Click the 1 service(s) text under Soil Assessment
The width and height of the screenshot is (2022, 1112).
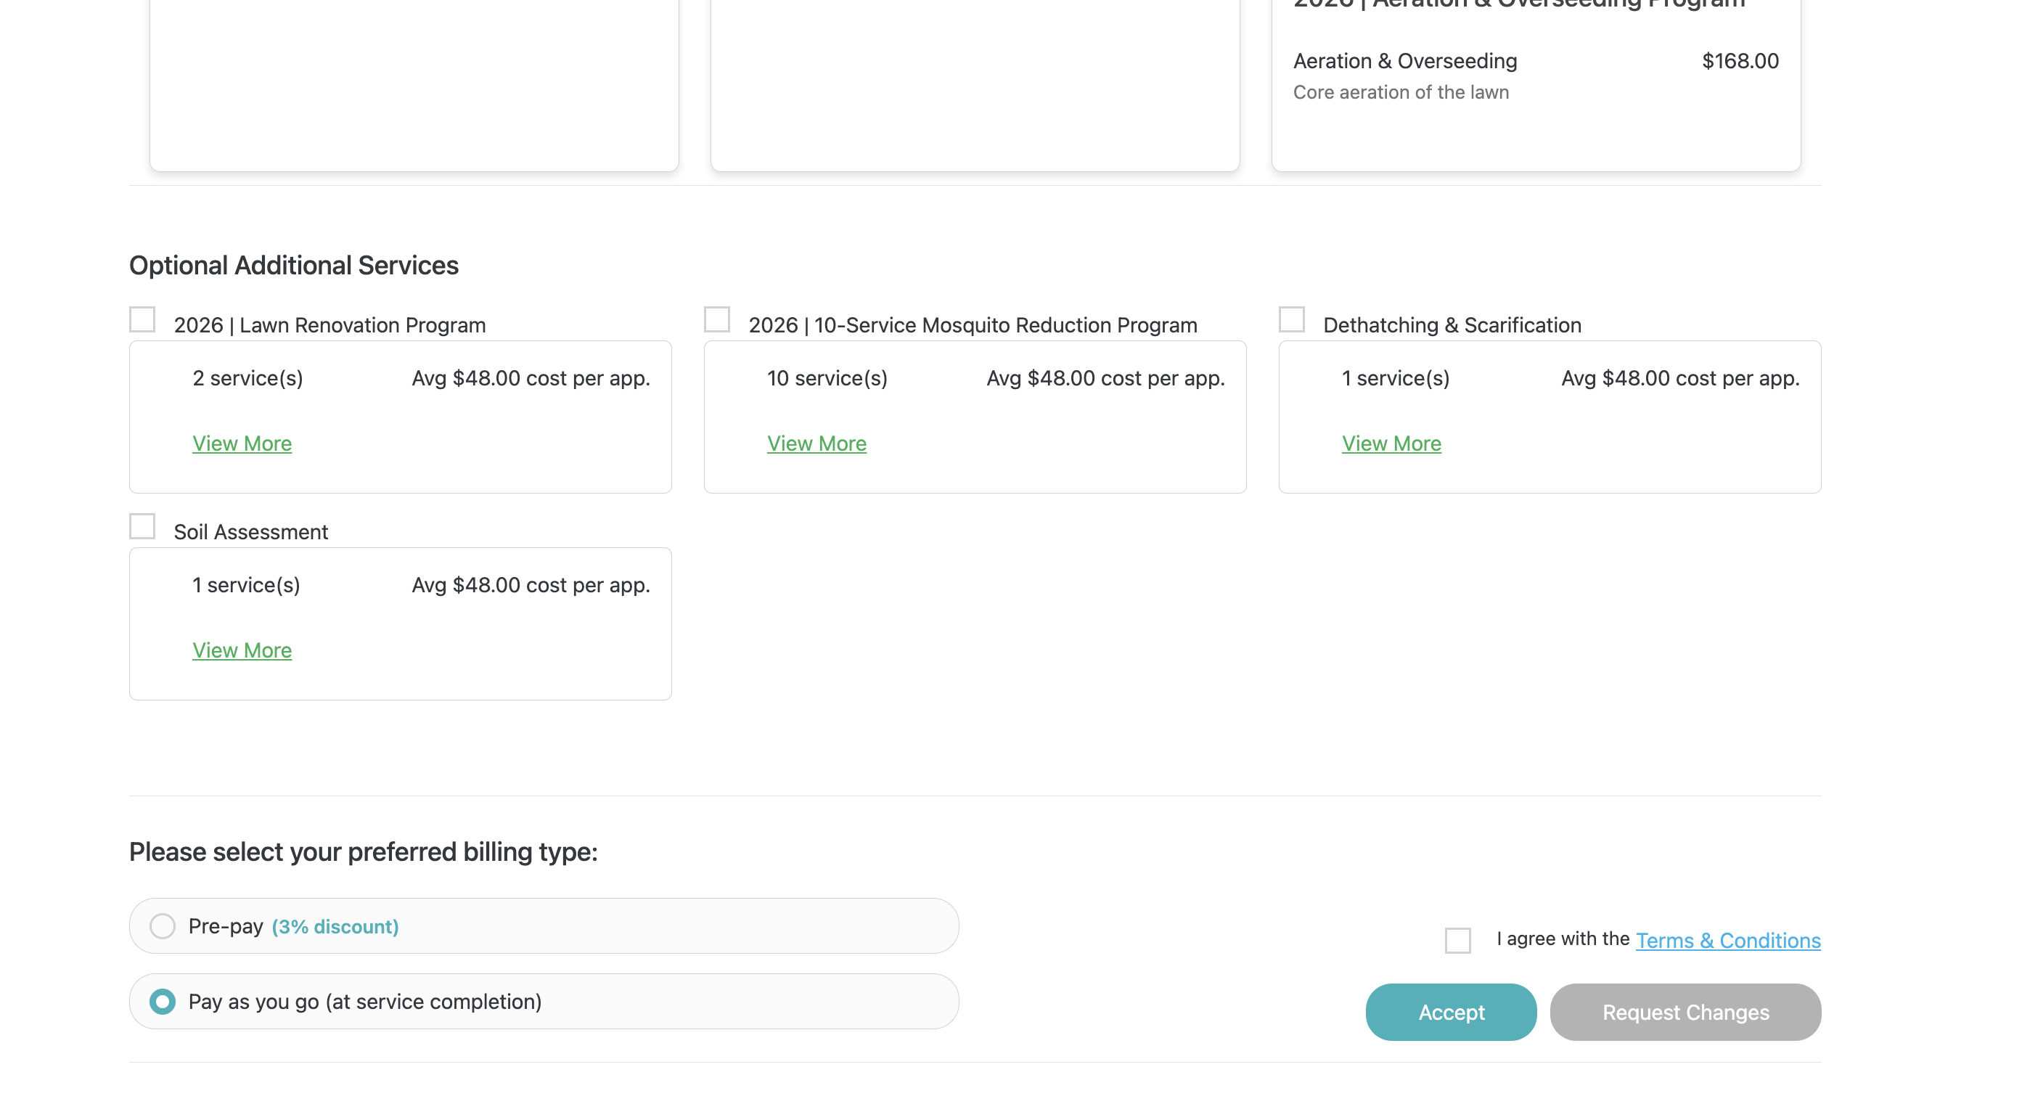246,586
